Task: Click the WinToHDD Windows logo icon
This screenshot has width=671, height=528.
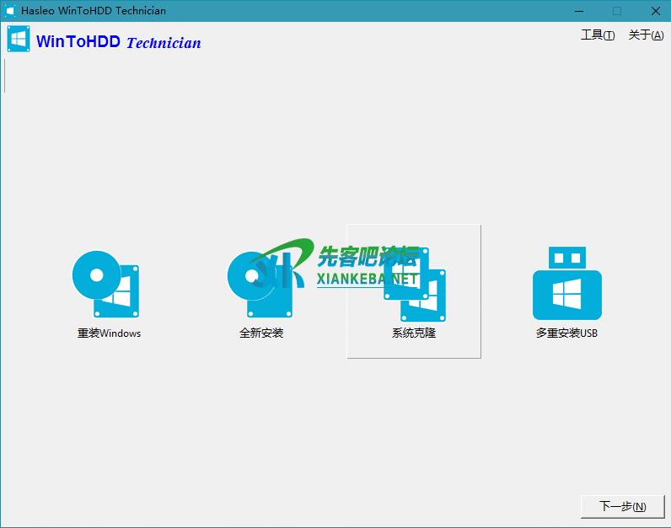Action: point(19,39)
